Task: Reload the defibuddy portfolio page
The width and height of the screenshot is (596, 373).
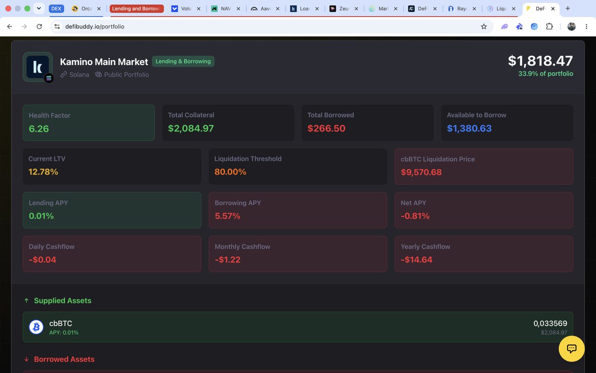Action: (x=39, y=26)
